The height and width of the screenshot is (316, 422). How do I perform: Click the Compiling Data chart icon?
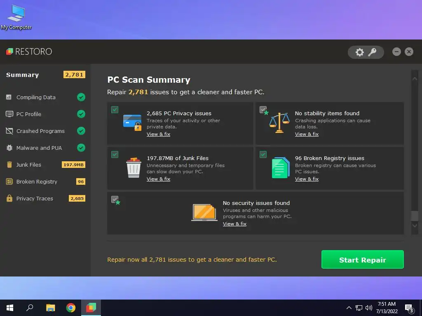[9, 97]
